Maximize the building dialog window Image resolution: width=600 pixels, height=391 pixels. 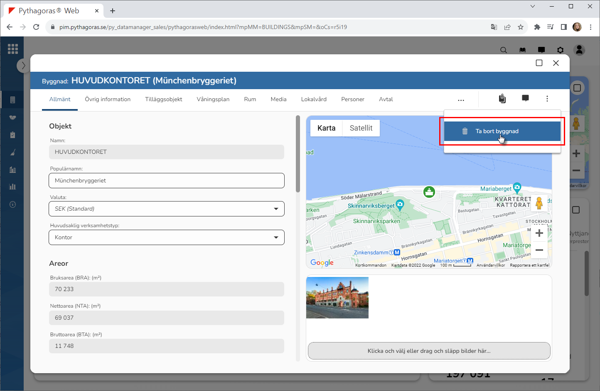[x=539, y=63]
